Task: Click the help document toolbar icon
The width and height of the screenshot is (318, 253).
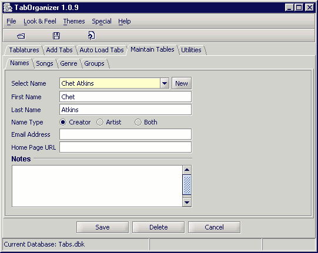Action: click(92, 35)
